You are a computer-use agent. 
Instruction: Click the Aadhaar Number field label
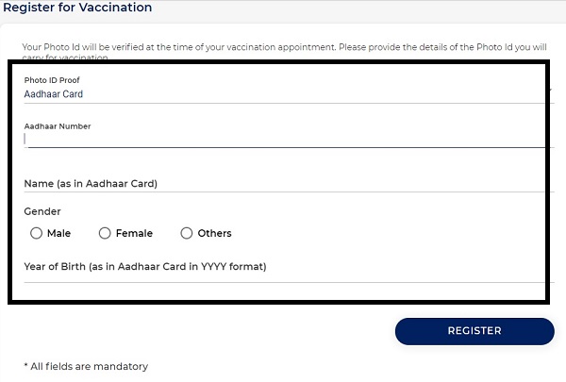[58, 125]
